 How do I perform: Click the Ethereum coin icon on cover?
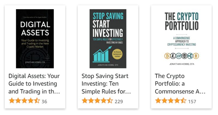tap(196, 56)
